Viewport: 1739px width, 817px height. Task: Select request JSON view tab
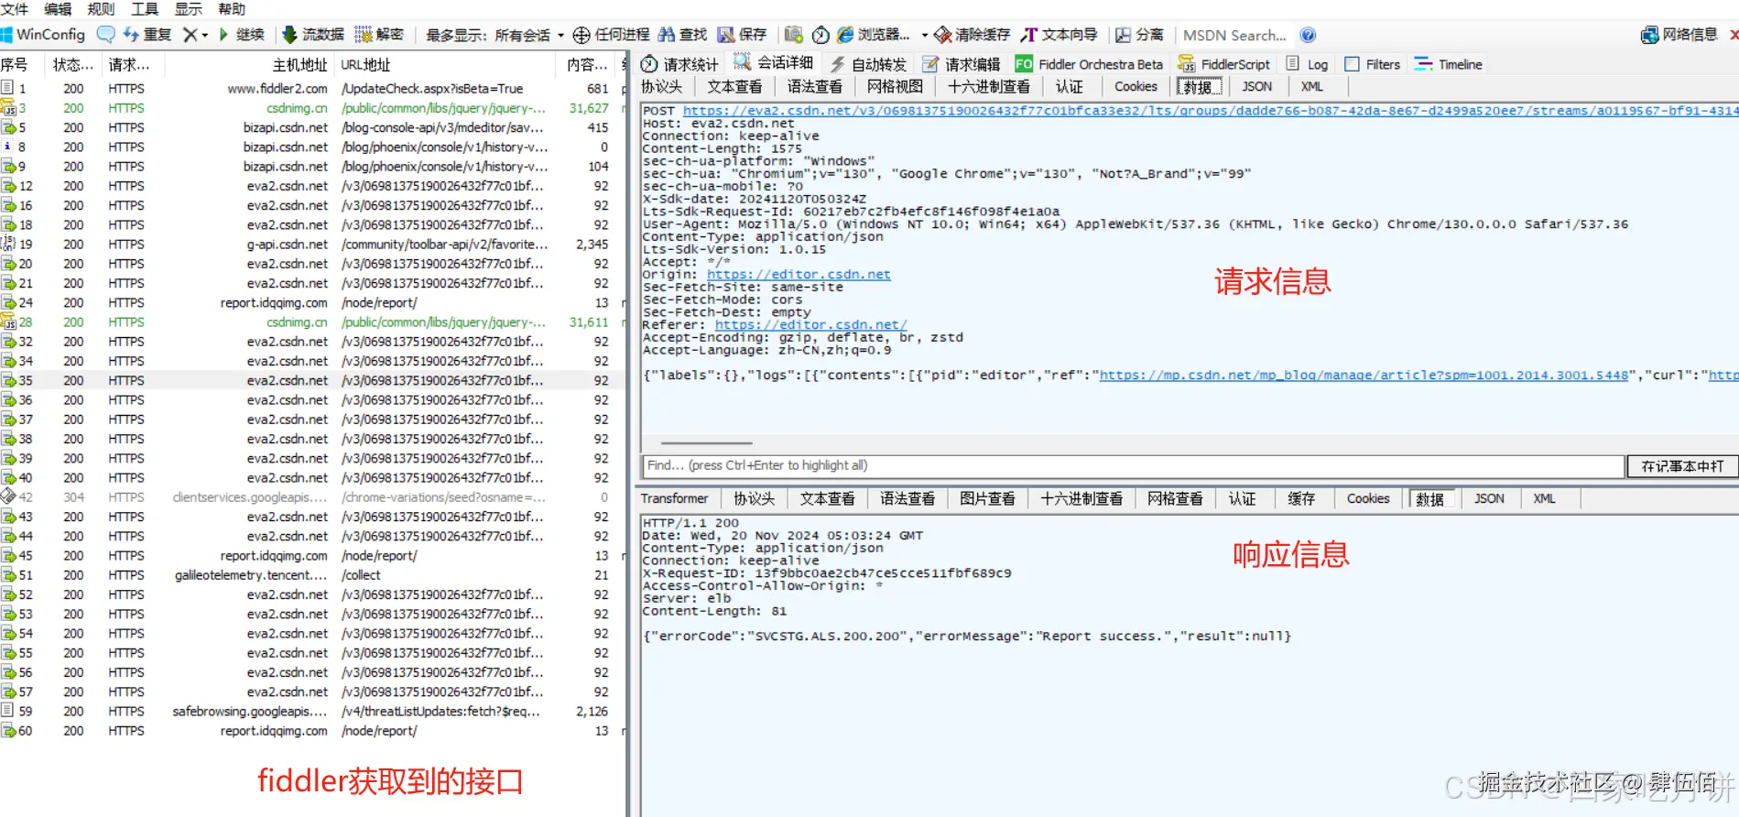coord(1256,86)
